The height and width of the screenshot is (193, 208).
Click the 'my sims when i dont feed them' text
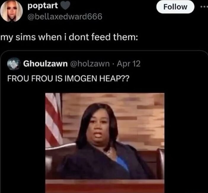69,37
